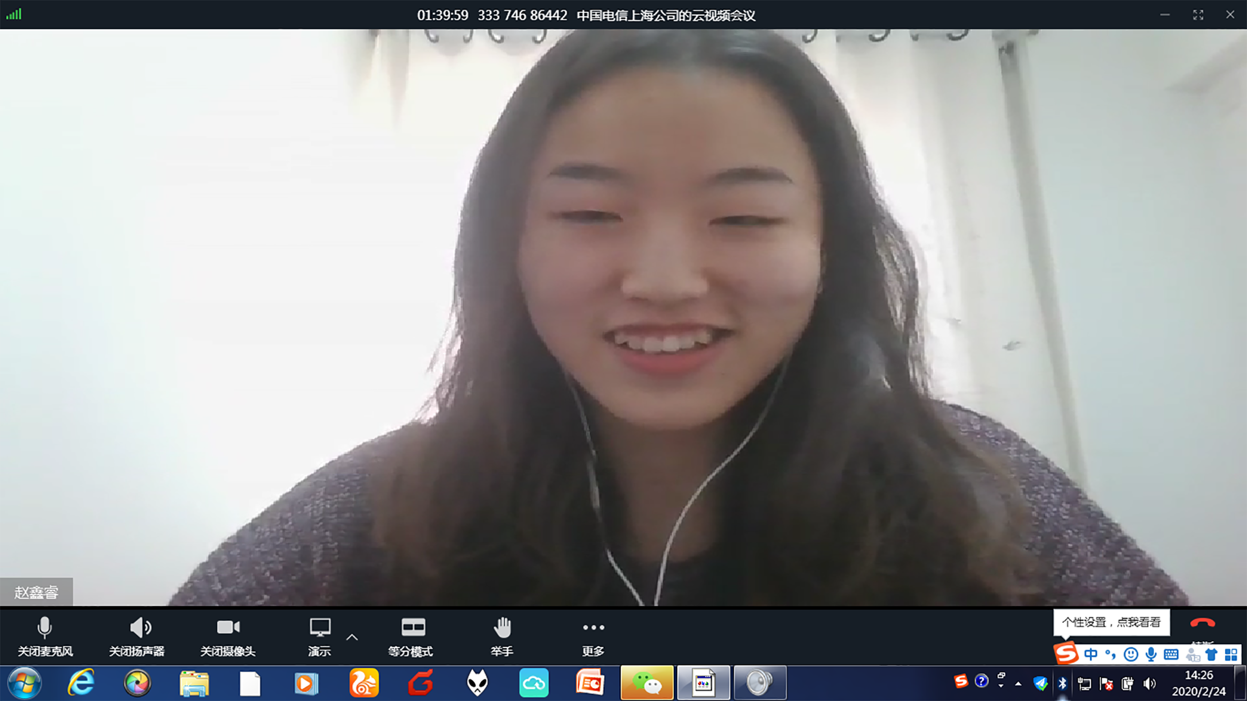
Task: Open WeChat from the taskbar
Action: [646, 683]
